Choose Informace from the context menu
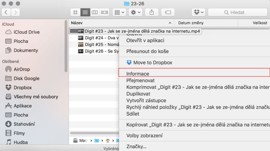270x151 pixels. pyautogui.click(x=138, y=74)
